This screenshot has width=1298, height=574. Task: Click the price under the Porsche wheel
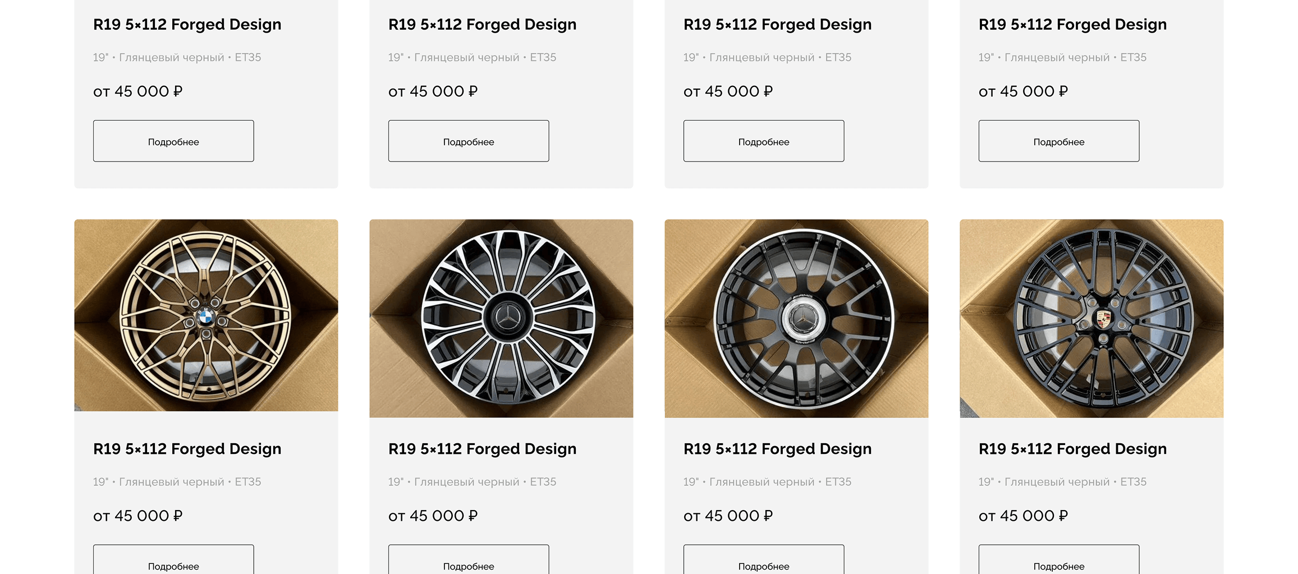coord(1023,516)
